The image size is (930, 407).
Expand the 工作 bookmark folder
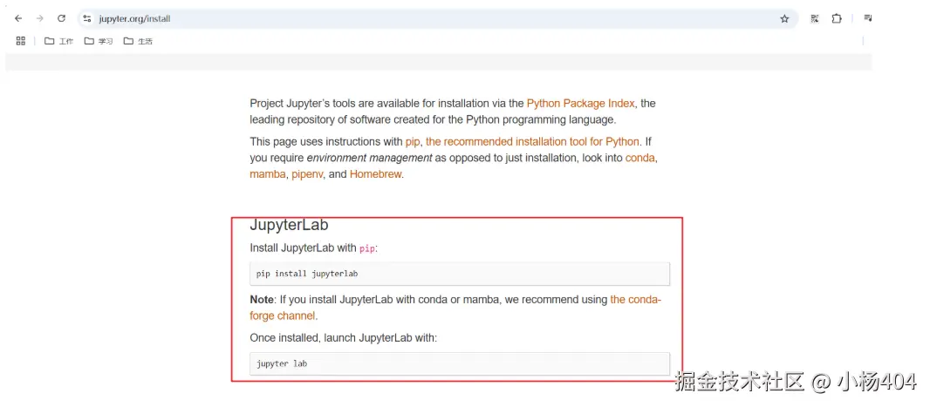click(59, 41)
